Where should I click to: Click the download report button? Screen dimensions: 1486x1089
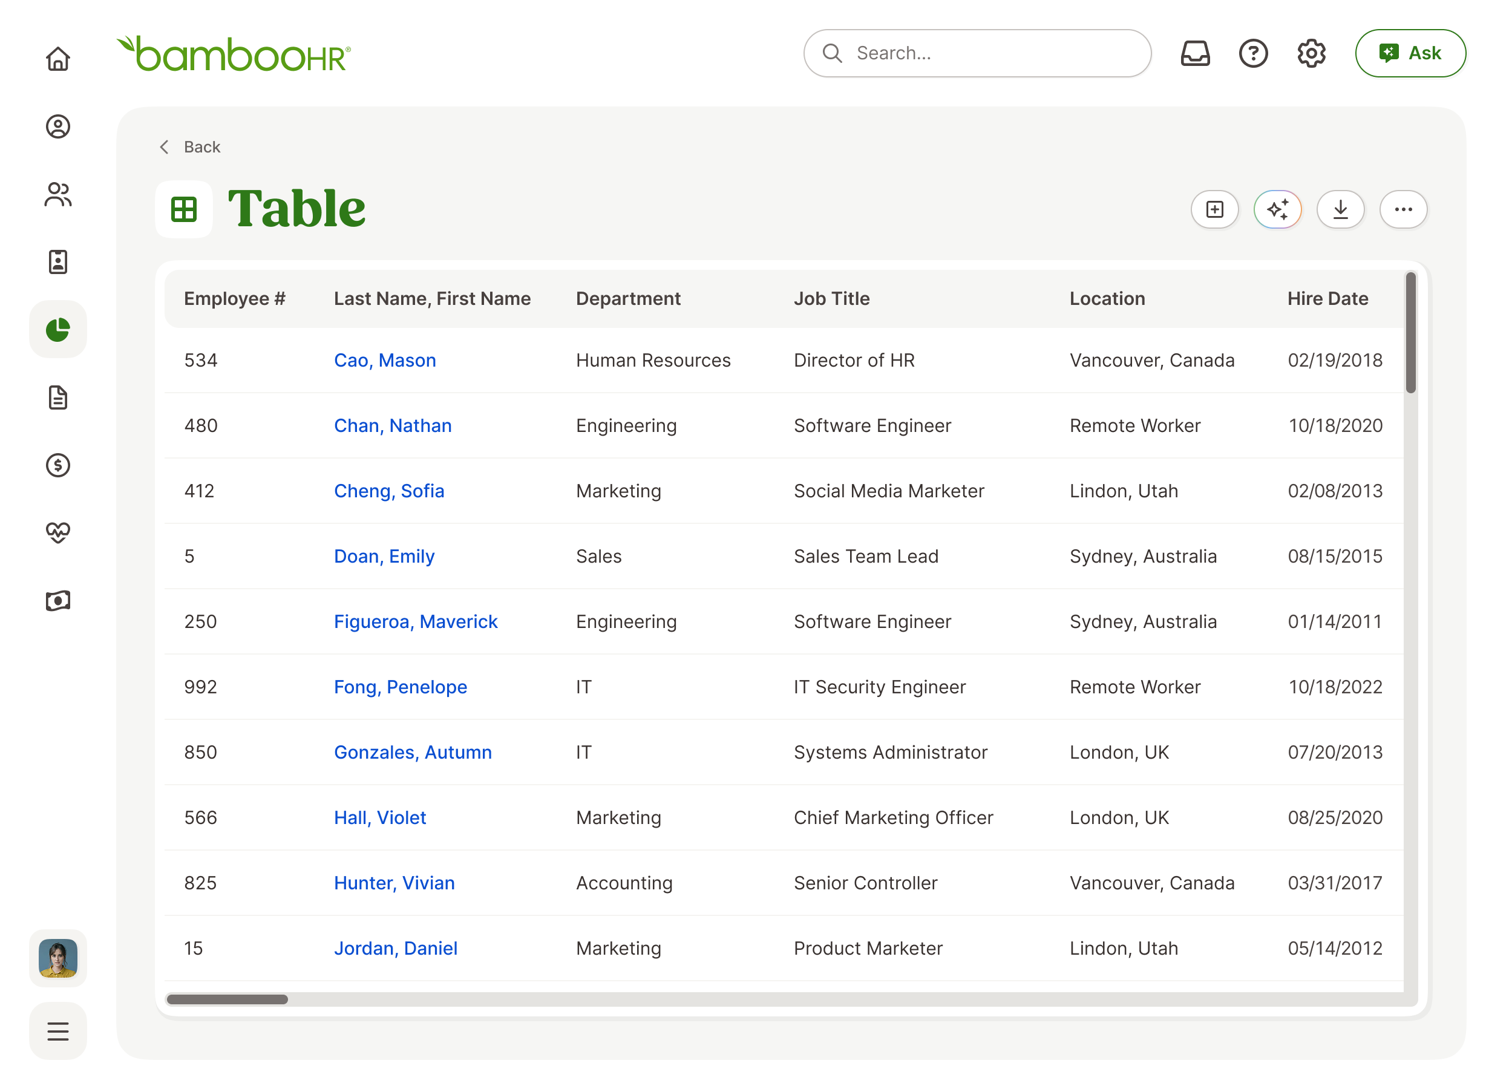tap(1340, 209)
